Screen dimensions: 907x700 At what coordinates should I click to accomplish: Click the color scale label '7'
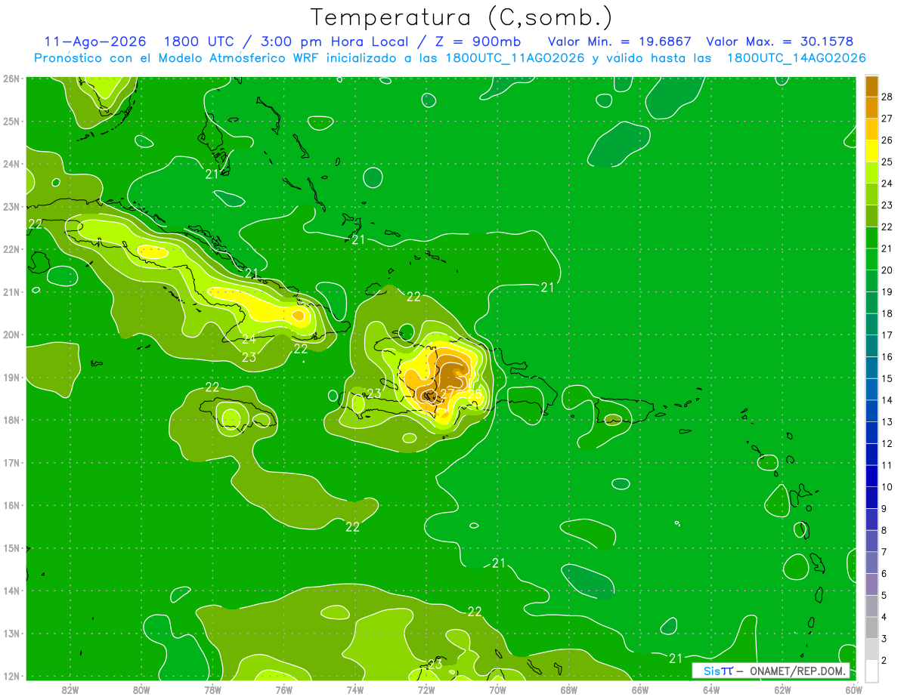pos(884,552)
